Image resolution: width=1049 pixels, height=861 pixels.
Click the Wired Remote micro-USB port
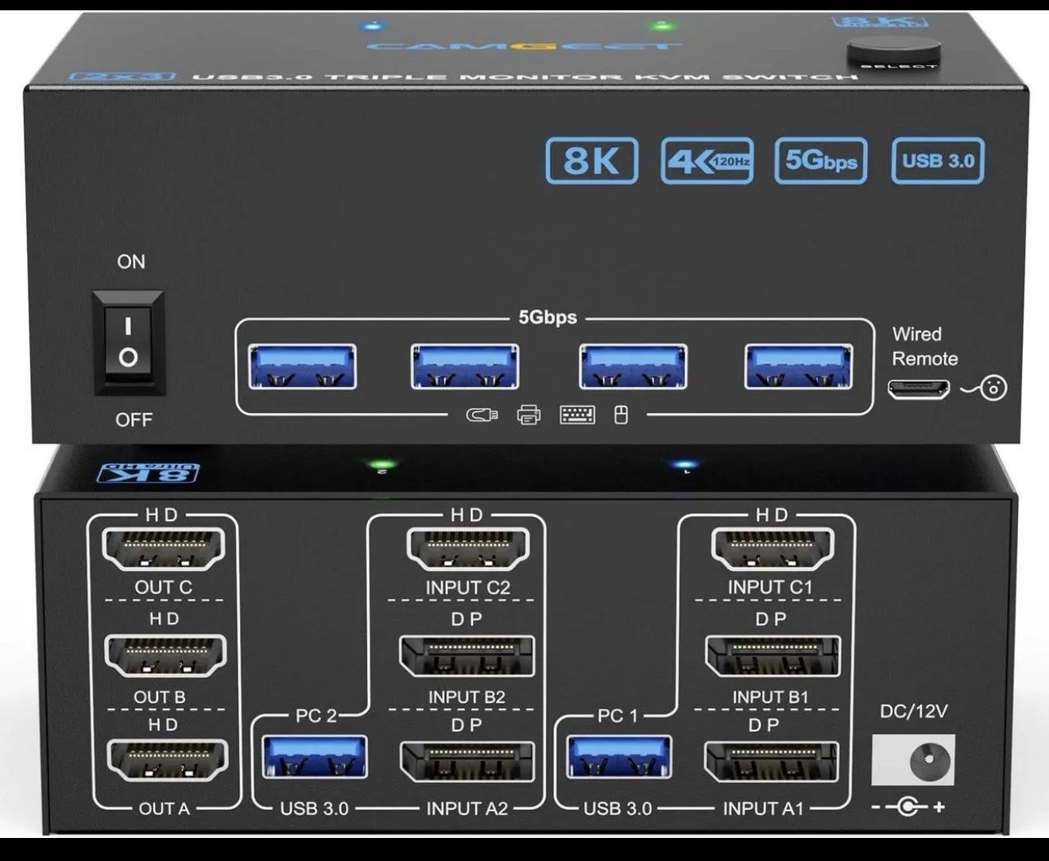tap(919, 389)
